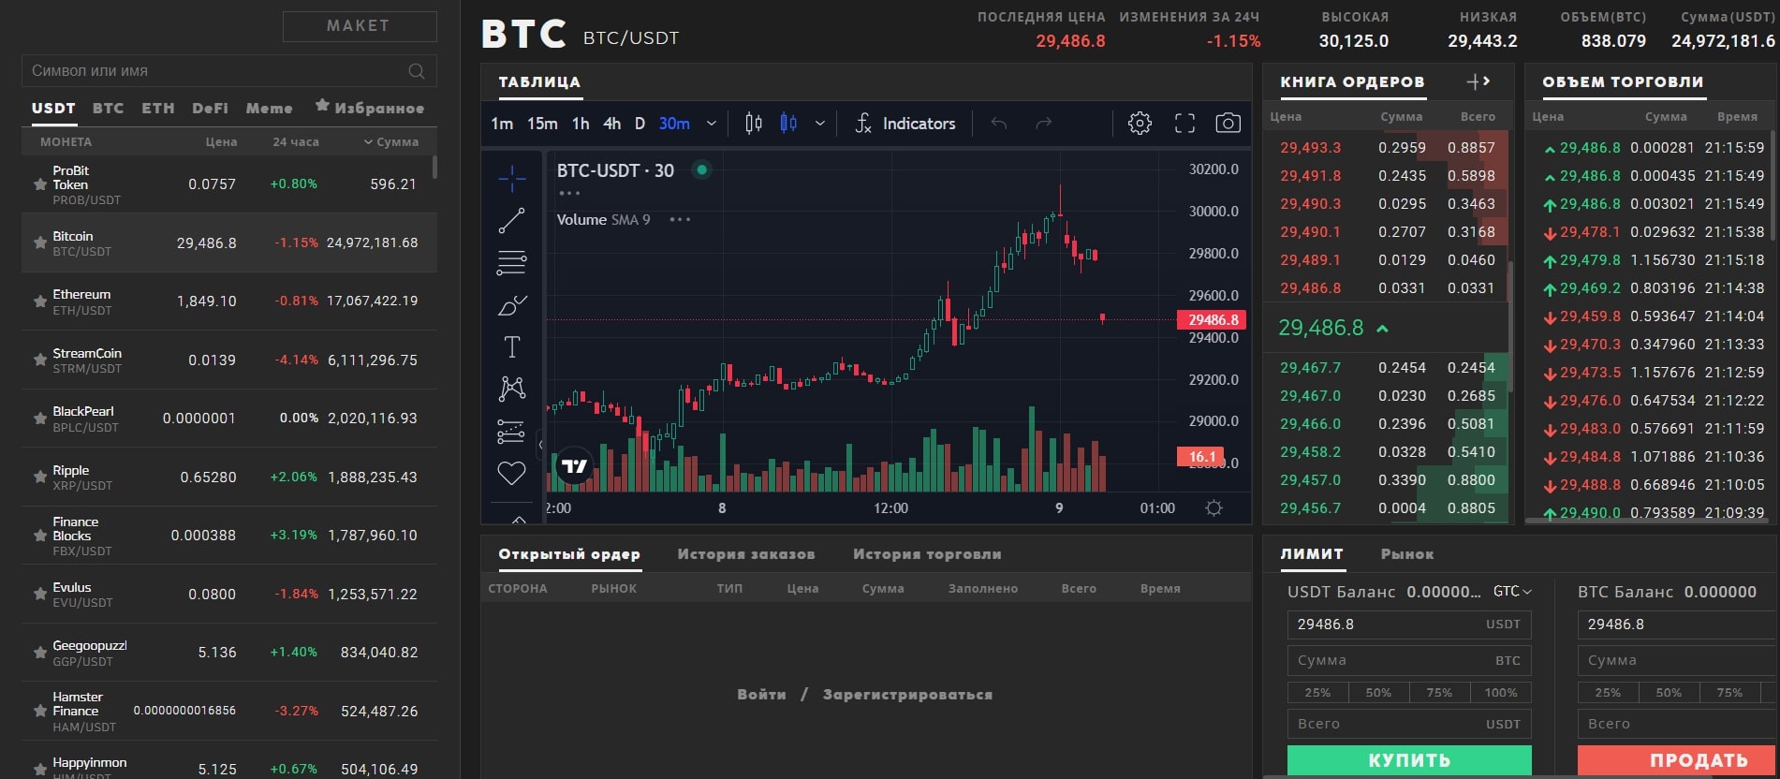Select the text annotation tool

(x=512, y=347)
